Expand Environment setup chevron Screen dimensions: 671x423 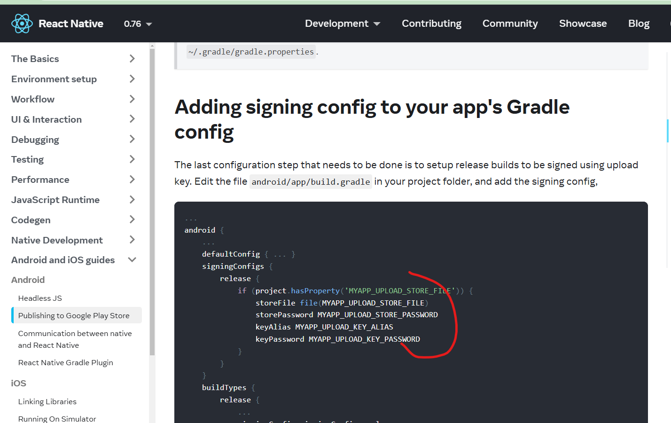132,79
